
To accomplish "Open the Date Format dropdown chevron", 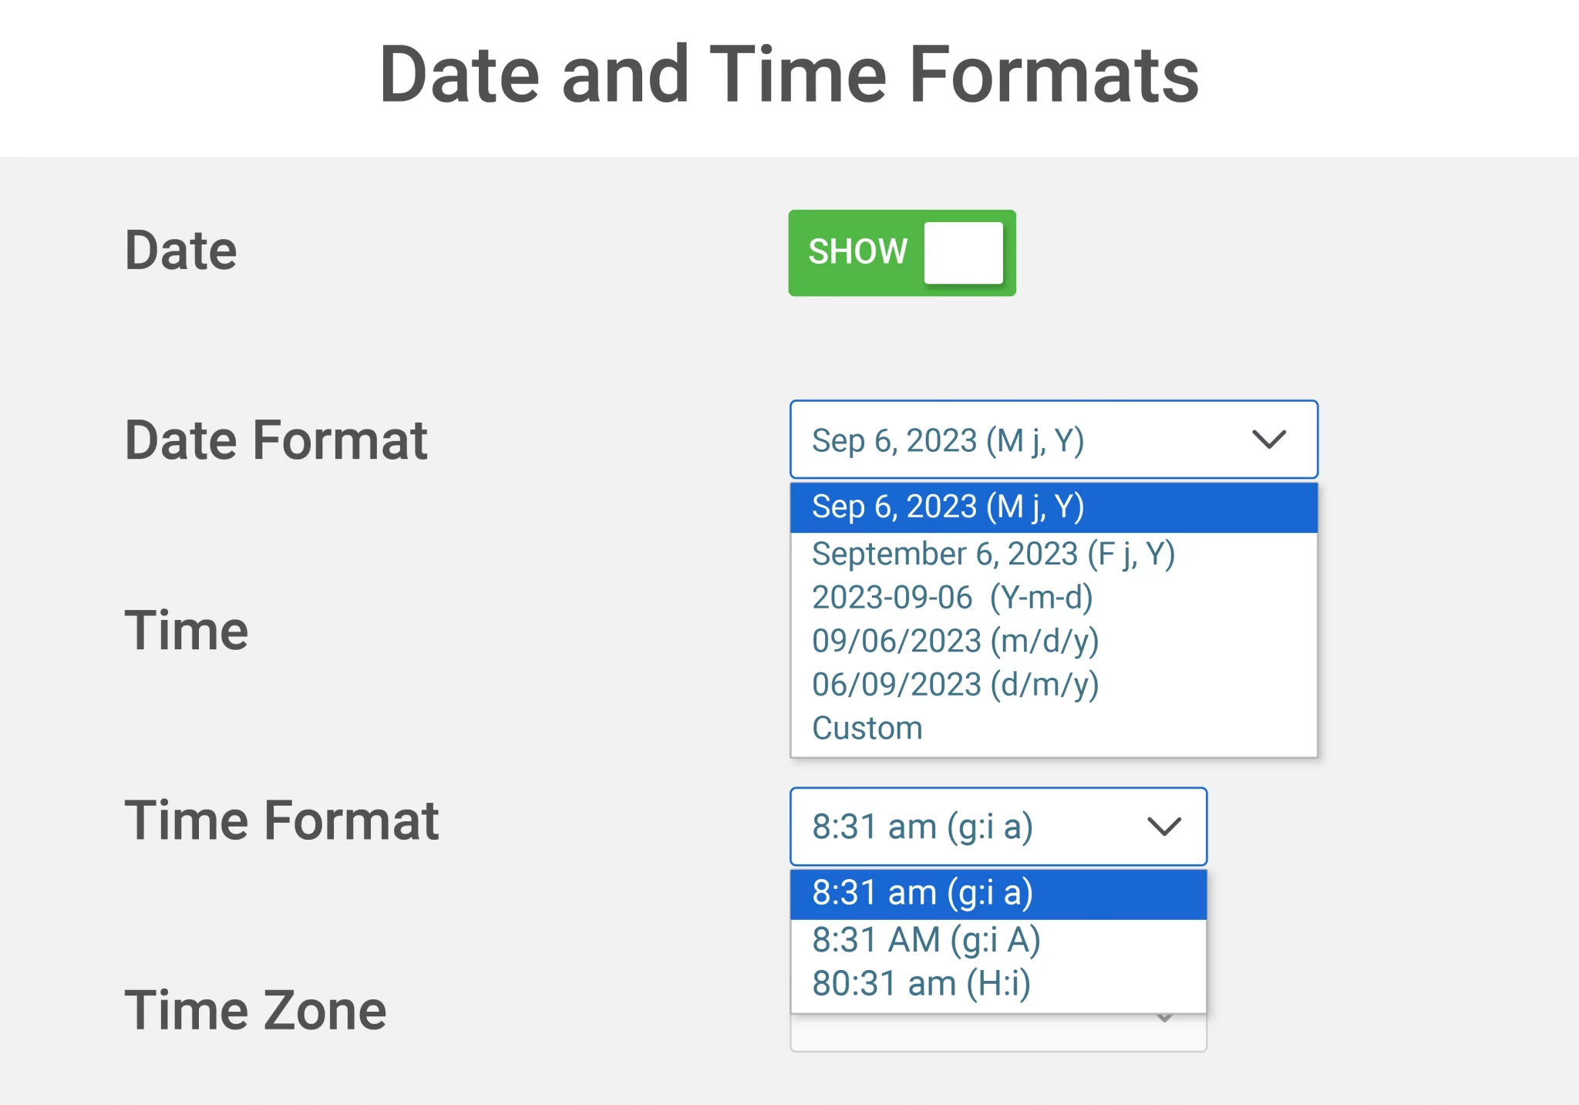I will [1269, 440].
